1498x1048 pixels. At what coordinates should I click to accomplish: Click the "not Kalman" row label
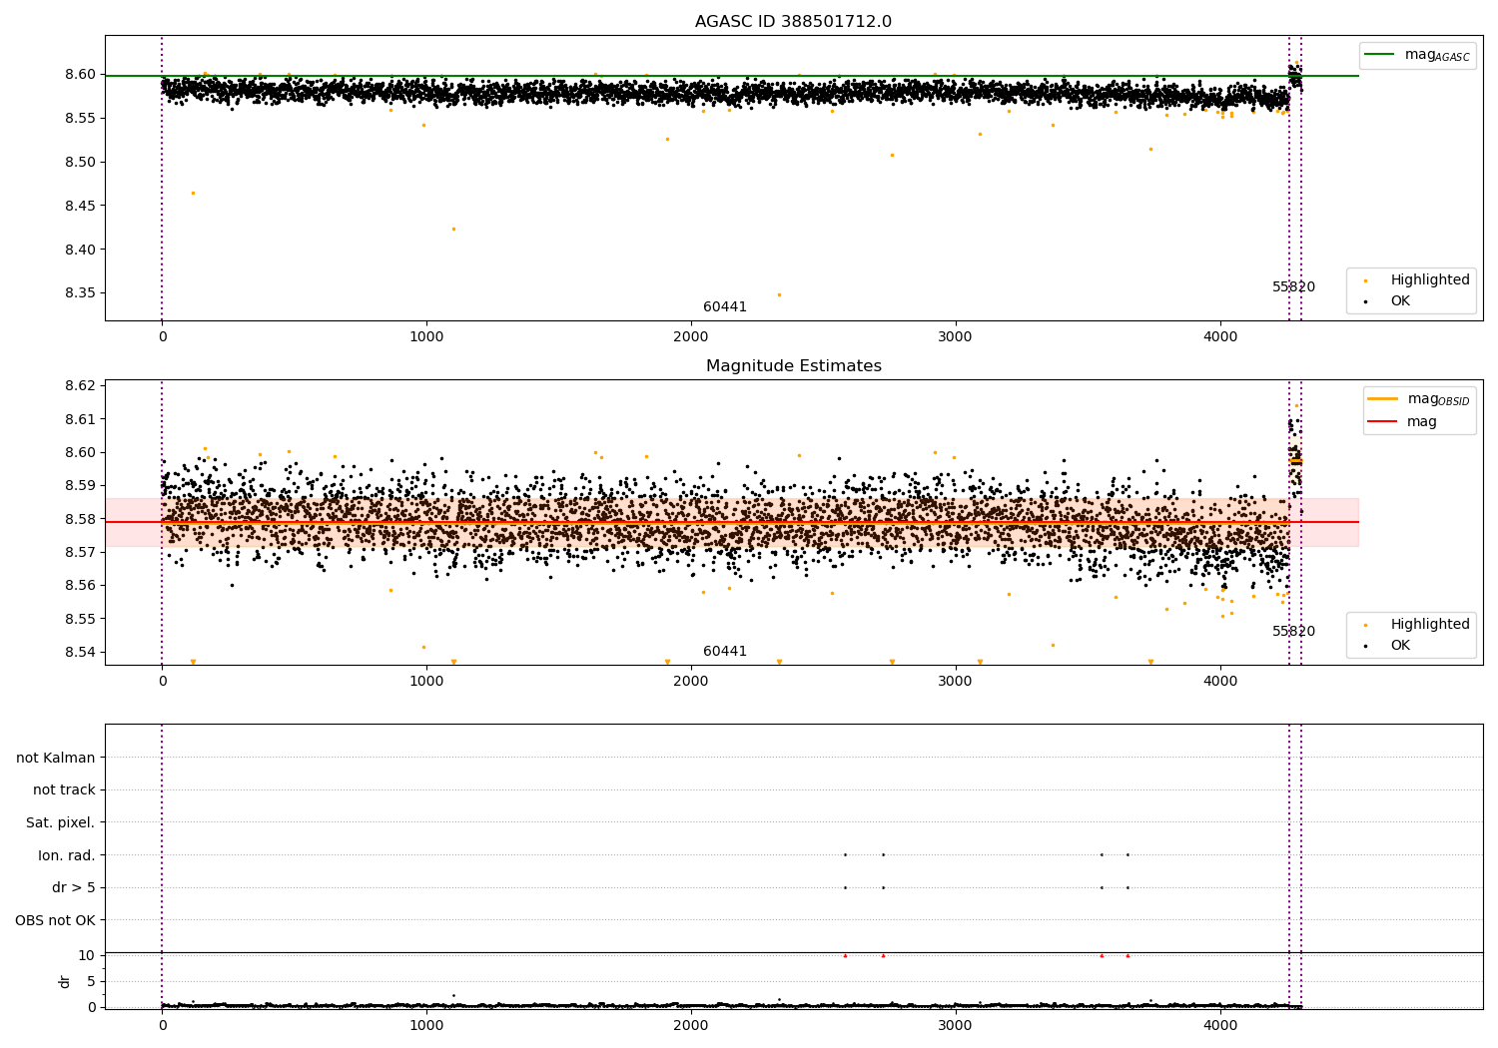pos(56,759)
